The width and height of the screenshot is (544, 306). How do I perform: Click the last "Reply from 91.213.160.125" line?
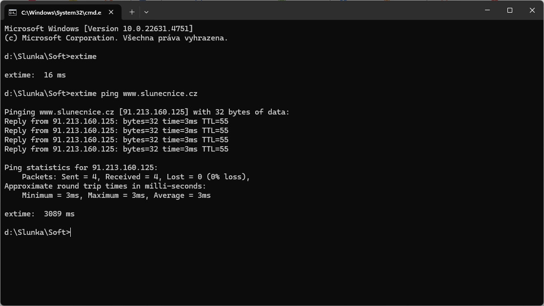(116, 149)
